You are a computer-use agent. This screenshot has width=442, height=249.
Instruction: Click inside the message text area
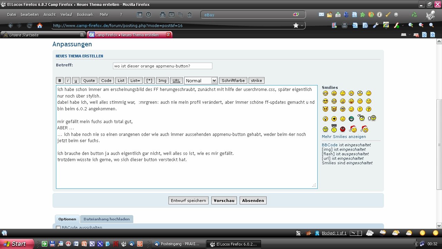pyautogui.click(x=187, y=137)
